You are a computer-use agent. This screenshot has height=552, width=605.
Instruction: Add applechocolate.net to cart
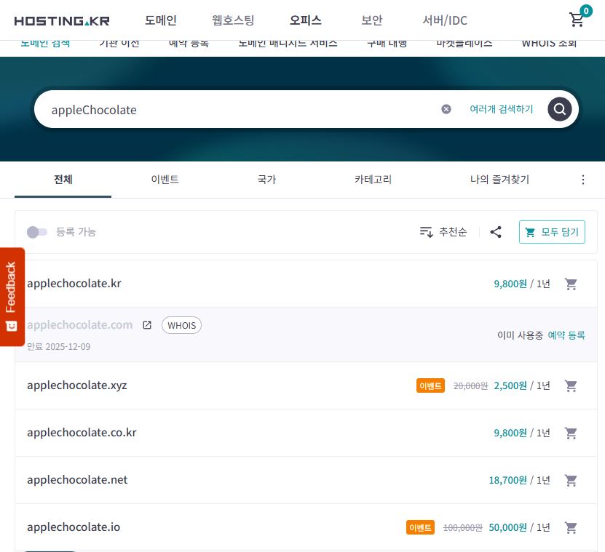point(571,480)
